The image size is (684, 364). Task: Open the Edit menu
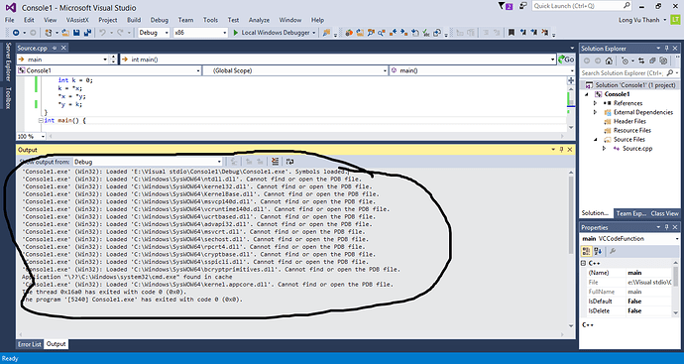(29, 20)
